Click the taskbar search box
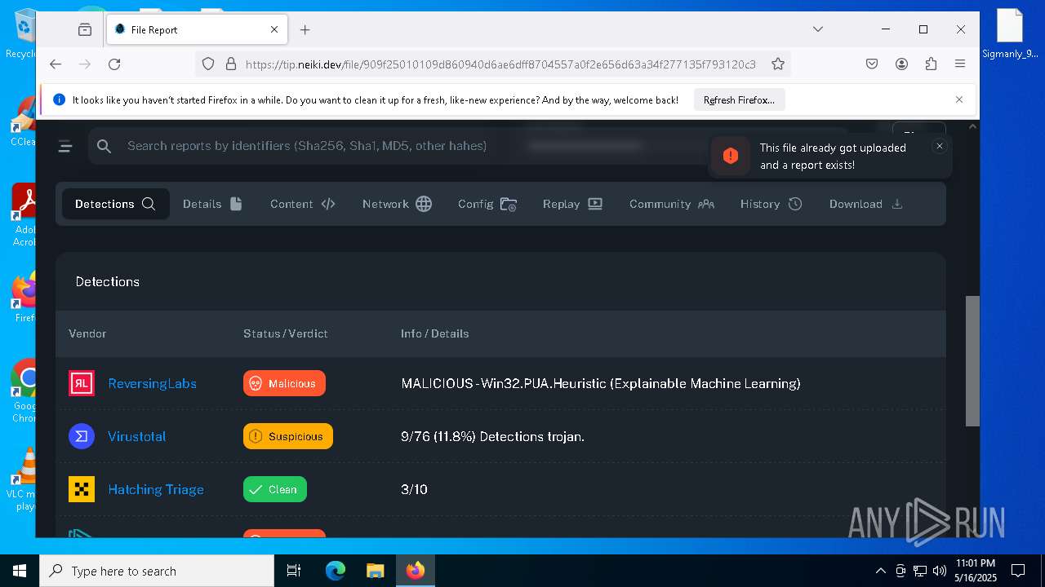Screen dimensions: 1045x587 point(157,571)
